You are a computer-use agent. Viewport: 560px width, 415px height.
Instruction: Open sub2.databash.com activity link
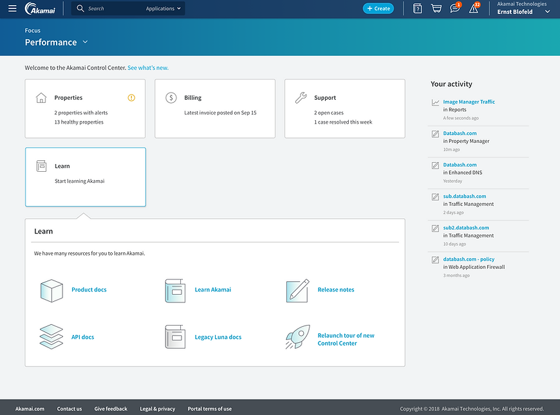click(x=466, y=228)
